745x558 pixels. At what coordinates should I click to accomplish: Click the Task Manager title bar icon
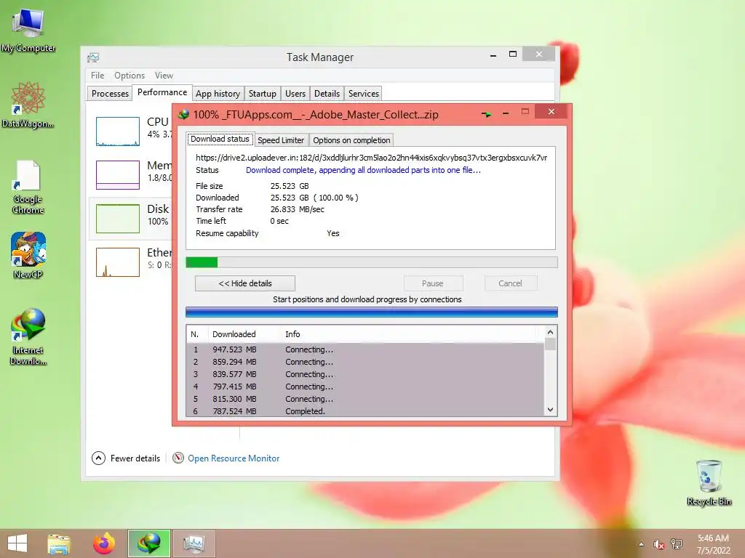pyautogui.click(x=93, y=57)
